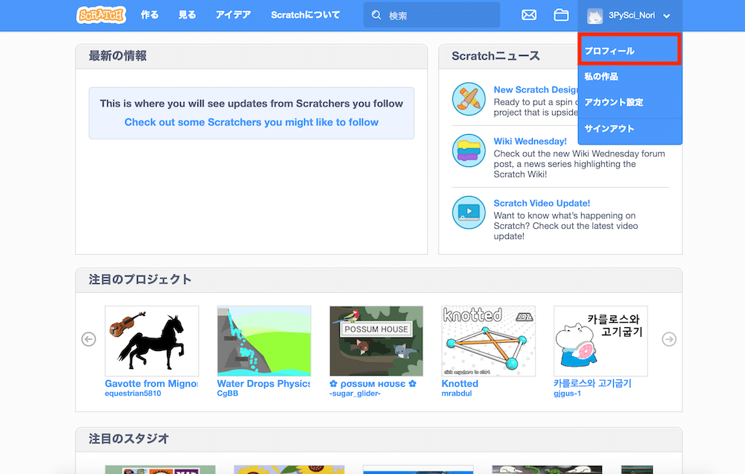Open the My Stuff folder icon
The width and height of the screenshot is (745, 474).
561,15
